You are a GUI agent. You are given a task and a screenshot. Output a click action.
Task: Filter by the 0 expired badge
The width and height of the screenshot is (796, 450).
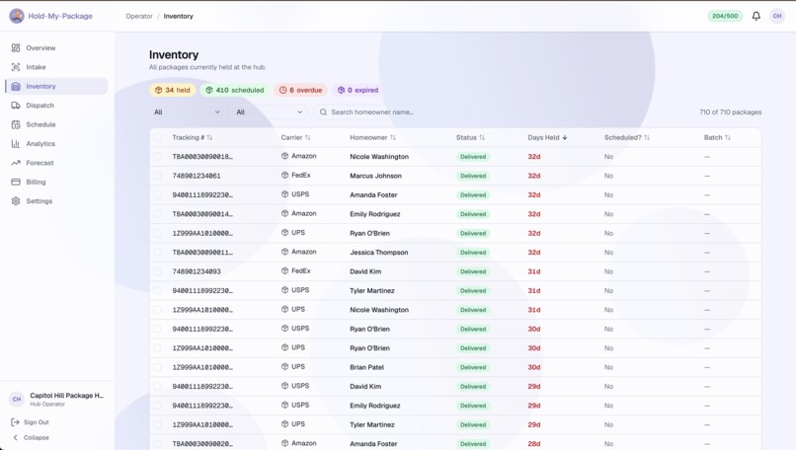358,90
